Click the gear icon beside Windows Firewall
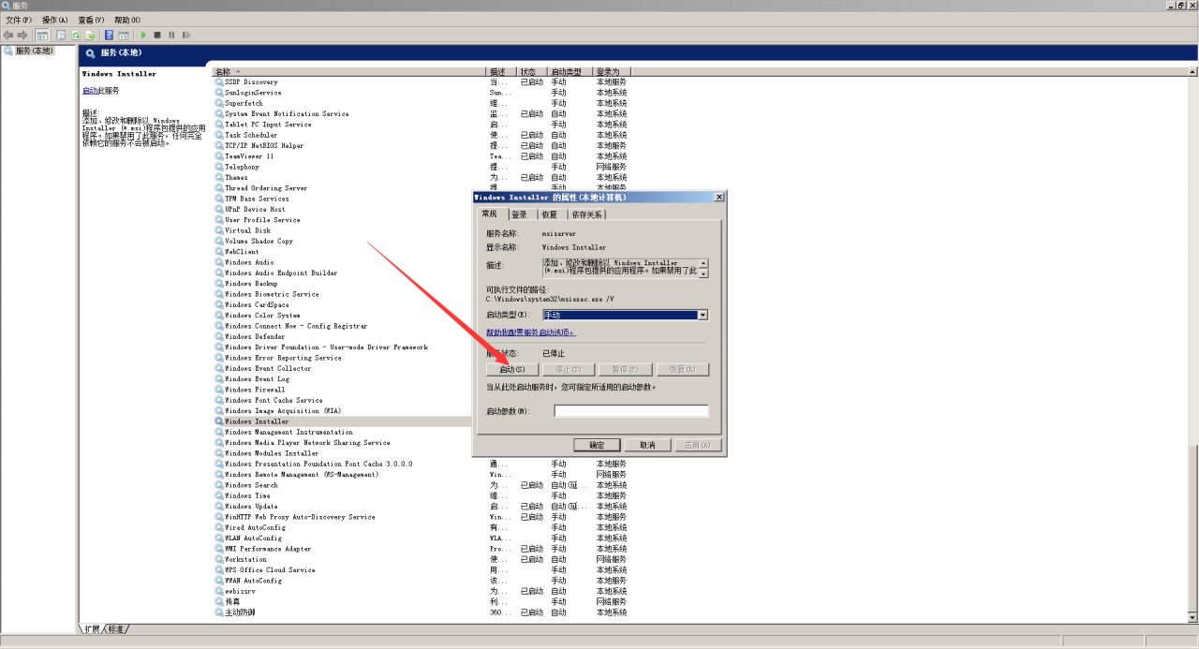This screenshot has height=649, width=1199. [219, 390]
